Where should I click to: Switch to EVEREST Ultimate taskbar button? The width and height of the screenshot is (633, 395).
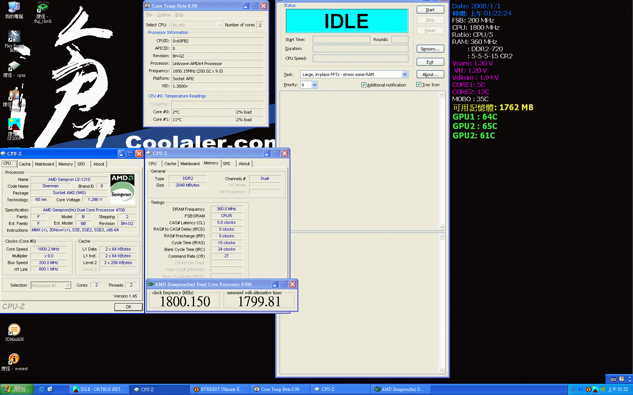[x=220, y=389]
